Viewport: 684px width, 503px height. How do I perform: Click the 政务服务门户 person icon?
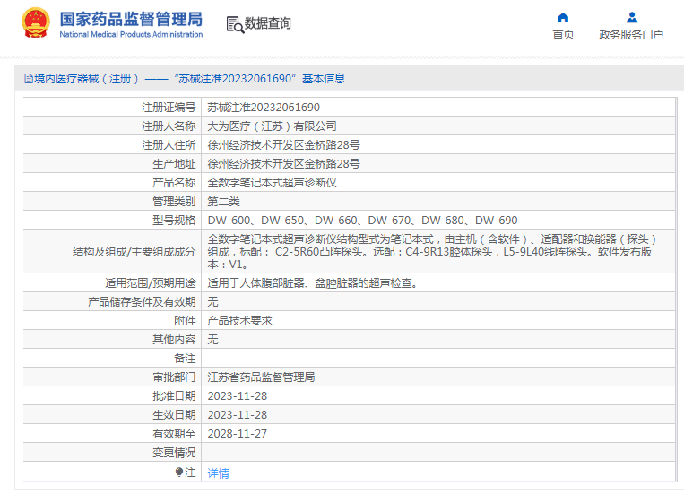tap(631, 17)
